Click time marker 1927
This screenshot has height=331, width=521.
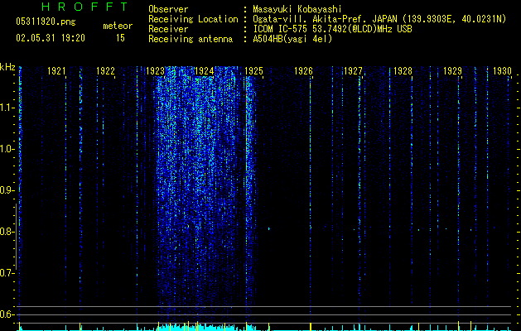pos(353,71)
